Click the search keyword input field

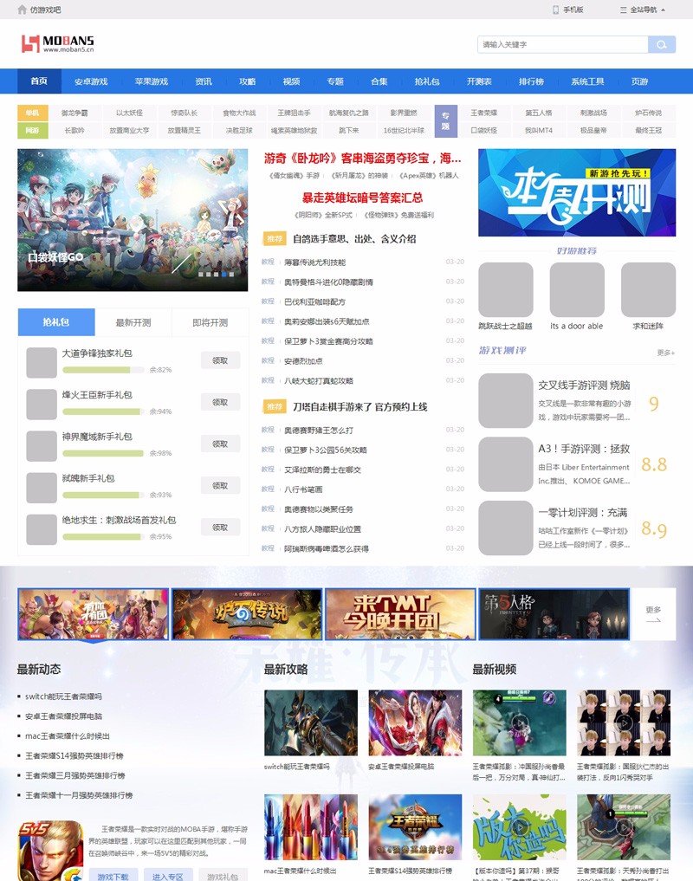point(562,45)
